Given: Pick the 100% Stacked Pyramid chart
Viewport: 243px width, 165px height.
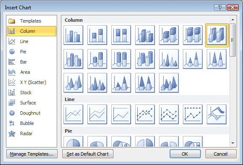Looking at the screenshot, I should pyautogui.click(x=145, y=83).
